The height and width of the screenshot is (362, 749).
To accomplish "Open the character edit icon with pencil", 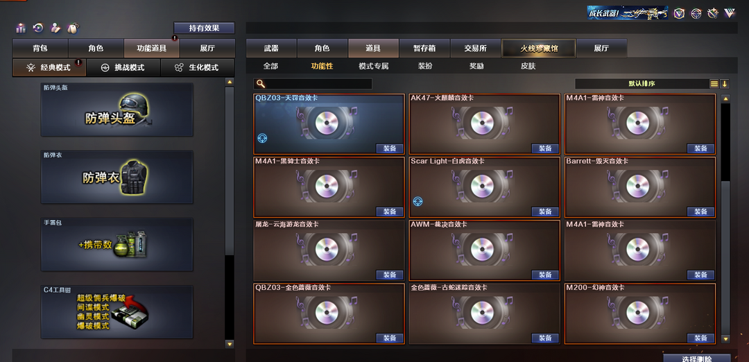I will click(55, 28).
